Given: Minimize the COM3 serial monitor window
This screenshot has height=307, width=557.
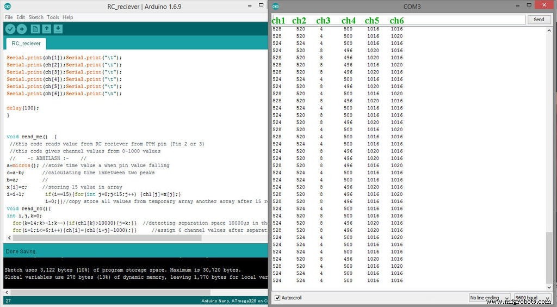Looking at the screenshot, I should click(x=518, y=5).
